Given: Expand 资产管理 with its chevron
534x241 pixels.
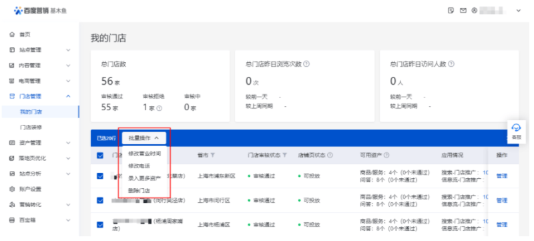Looking at the screenshot, I should 68,143.
